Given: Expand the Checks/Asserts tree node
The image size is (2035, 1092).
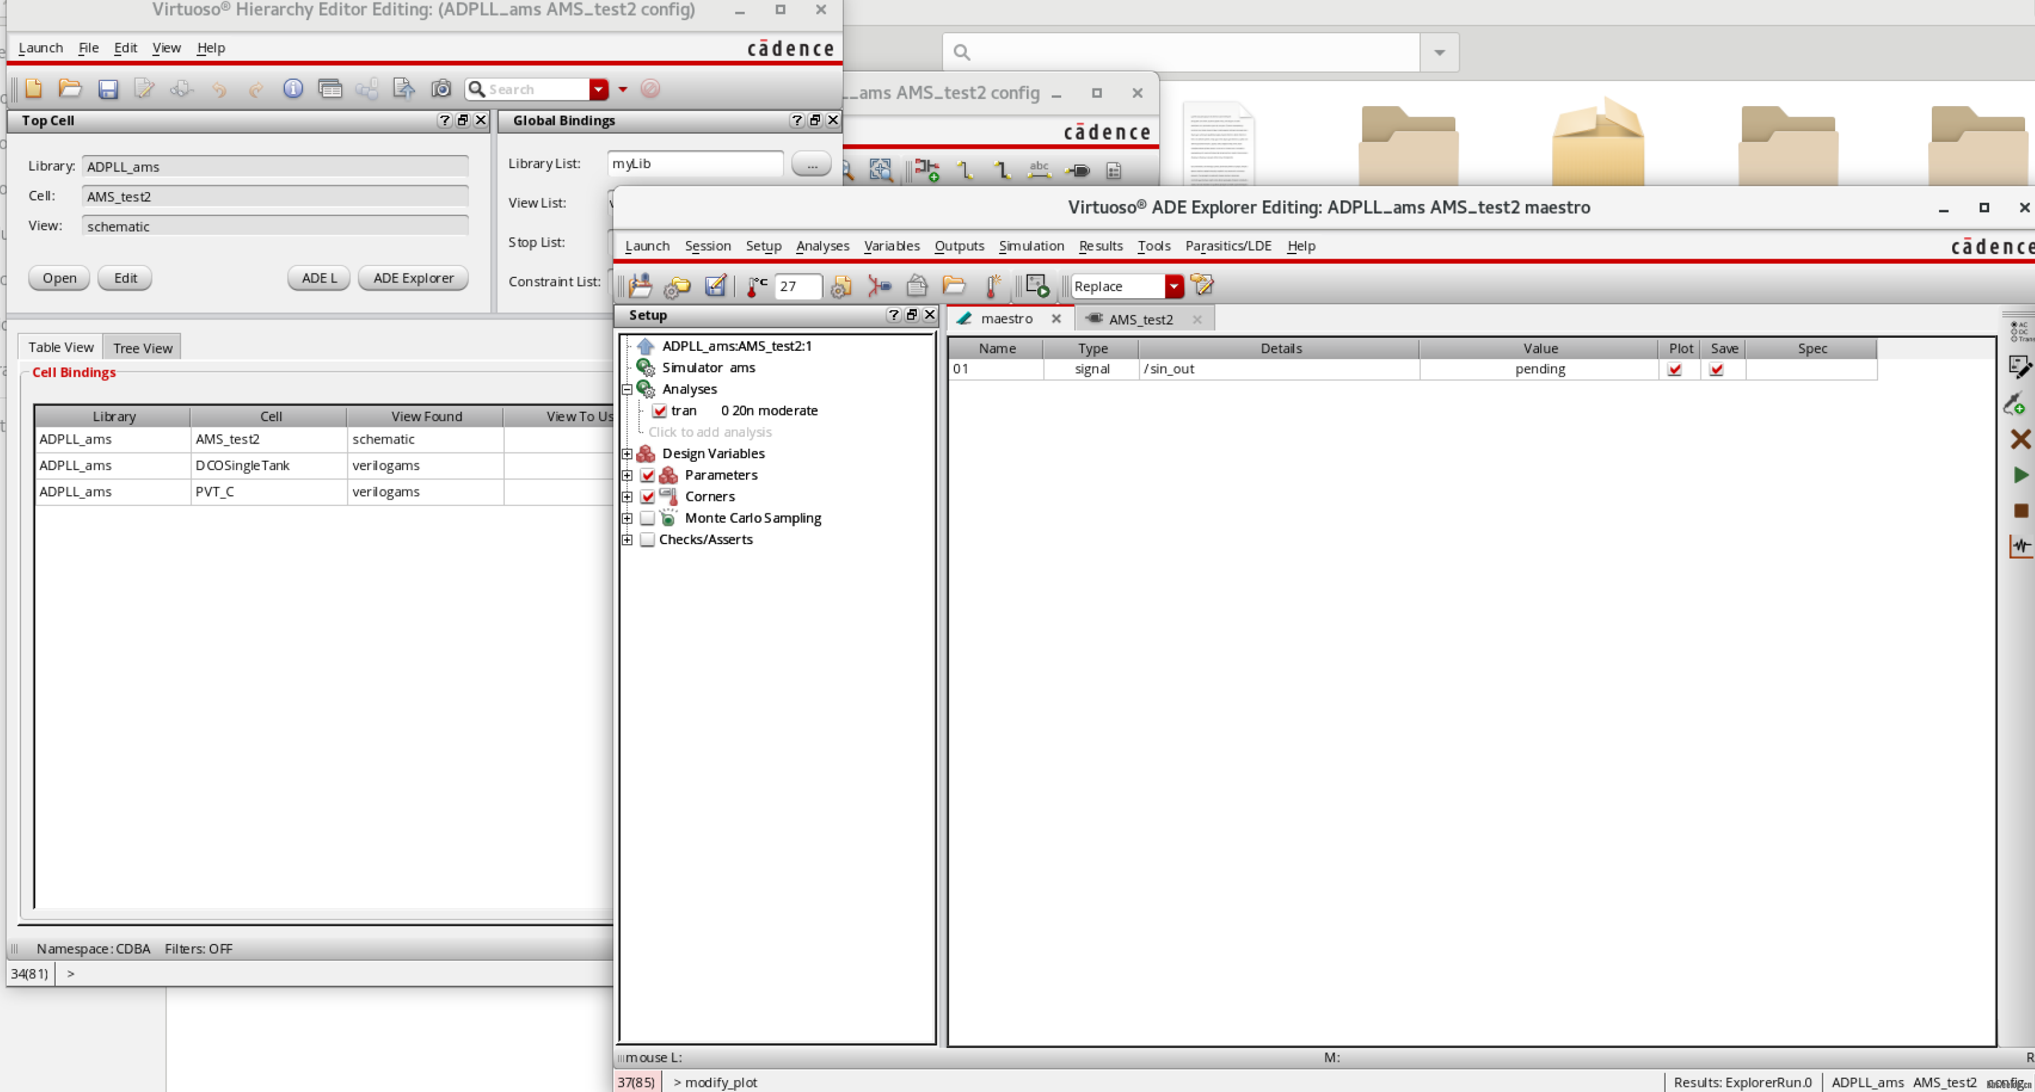Looking at the screenshot, I should coord(627,539).
